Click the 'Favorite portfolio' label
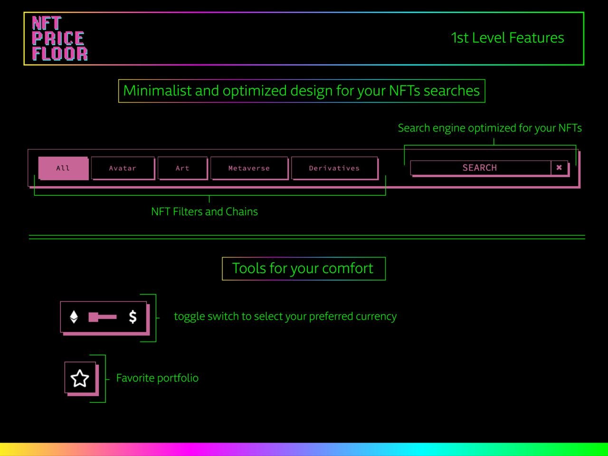 pos(157,378)
